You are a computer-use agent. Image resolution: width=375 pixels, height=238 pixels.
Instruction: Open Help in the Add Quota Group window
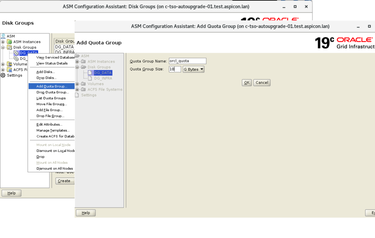(x=86, y=213)
